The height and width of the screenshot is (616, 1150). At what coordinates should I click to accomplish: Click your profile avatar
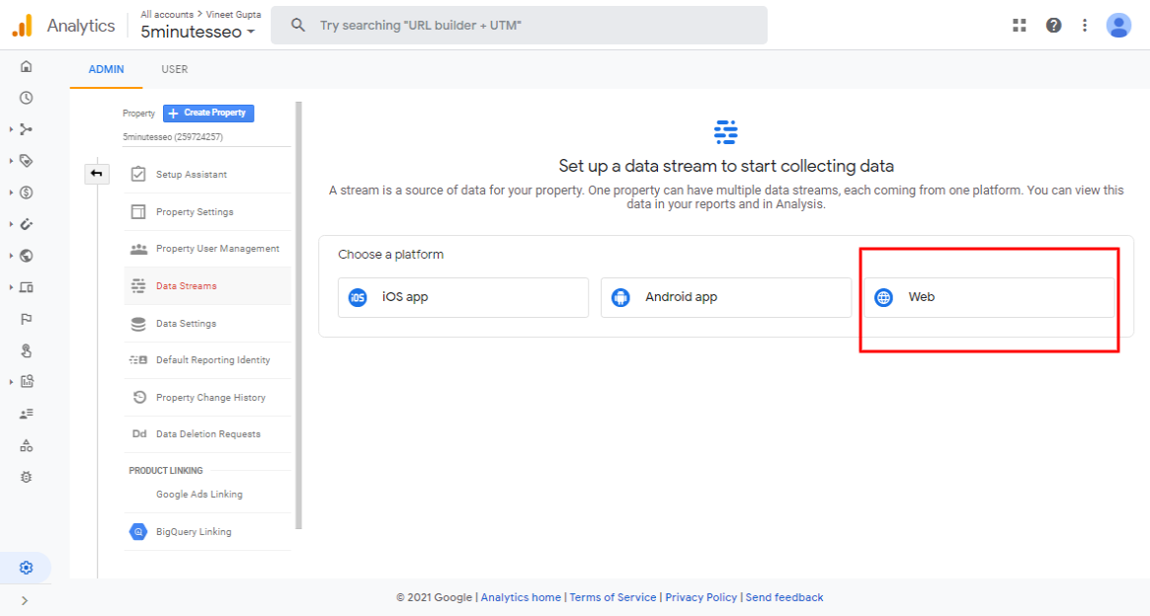(x=1118, y=25)
